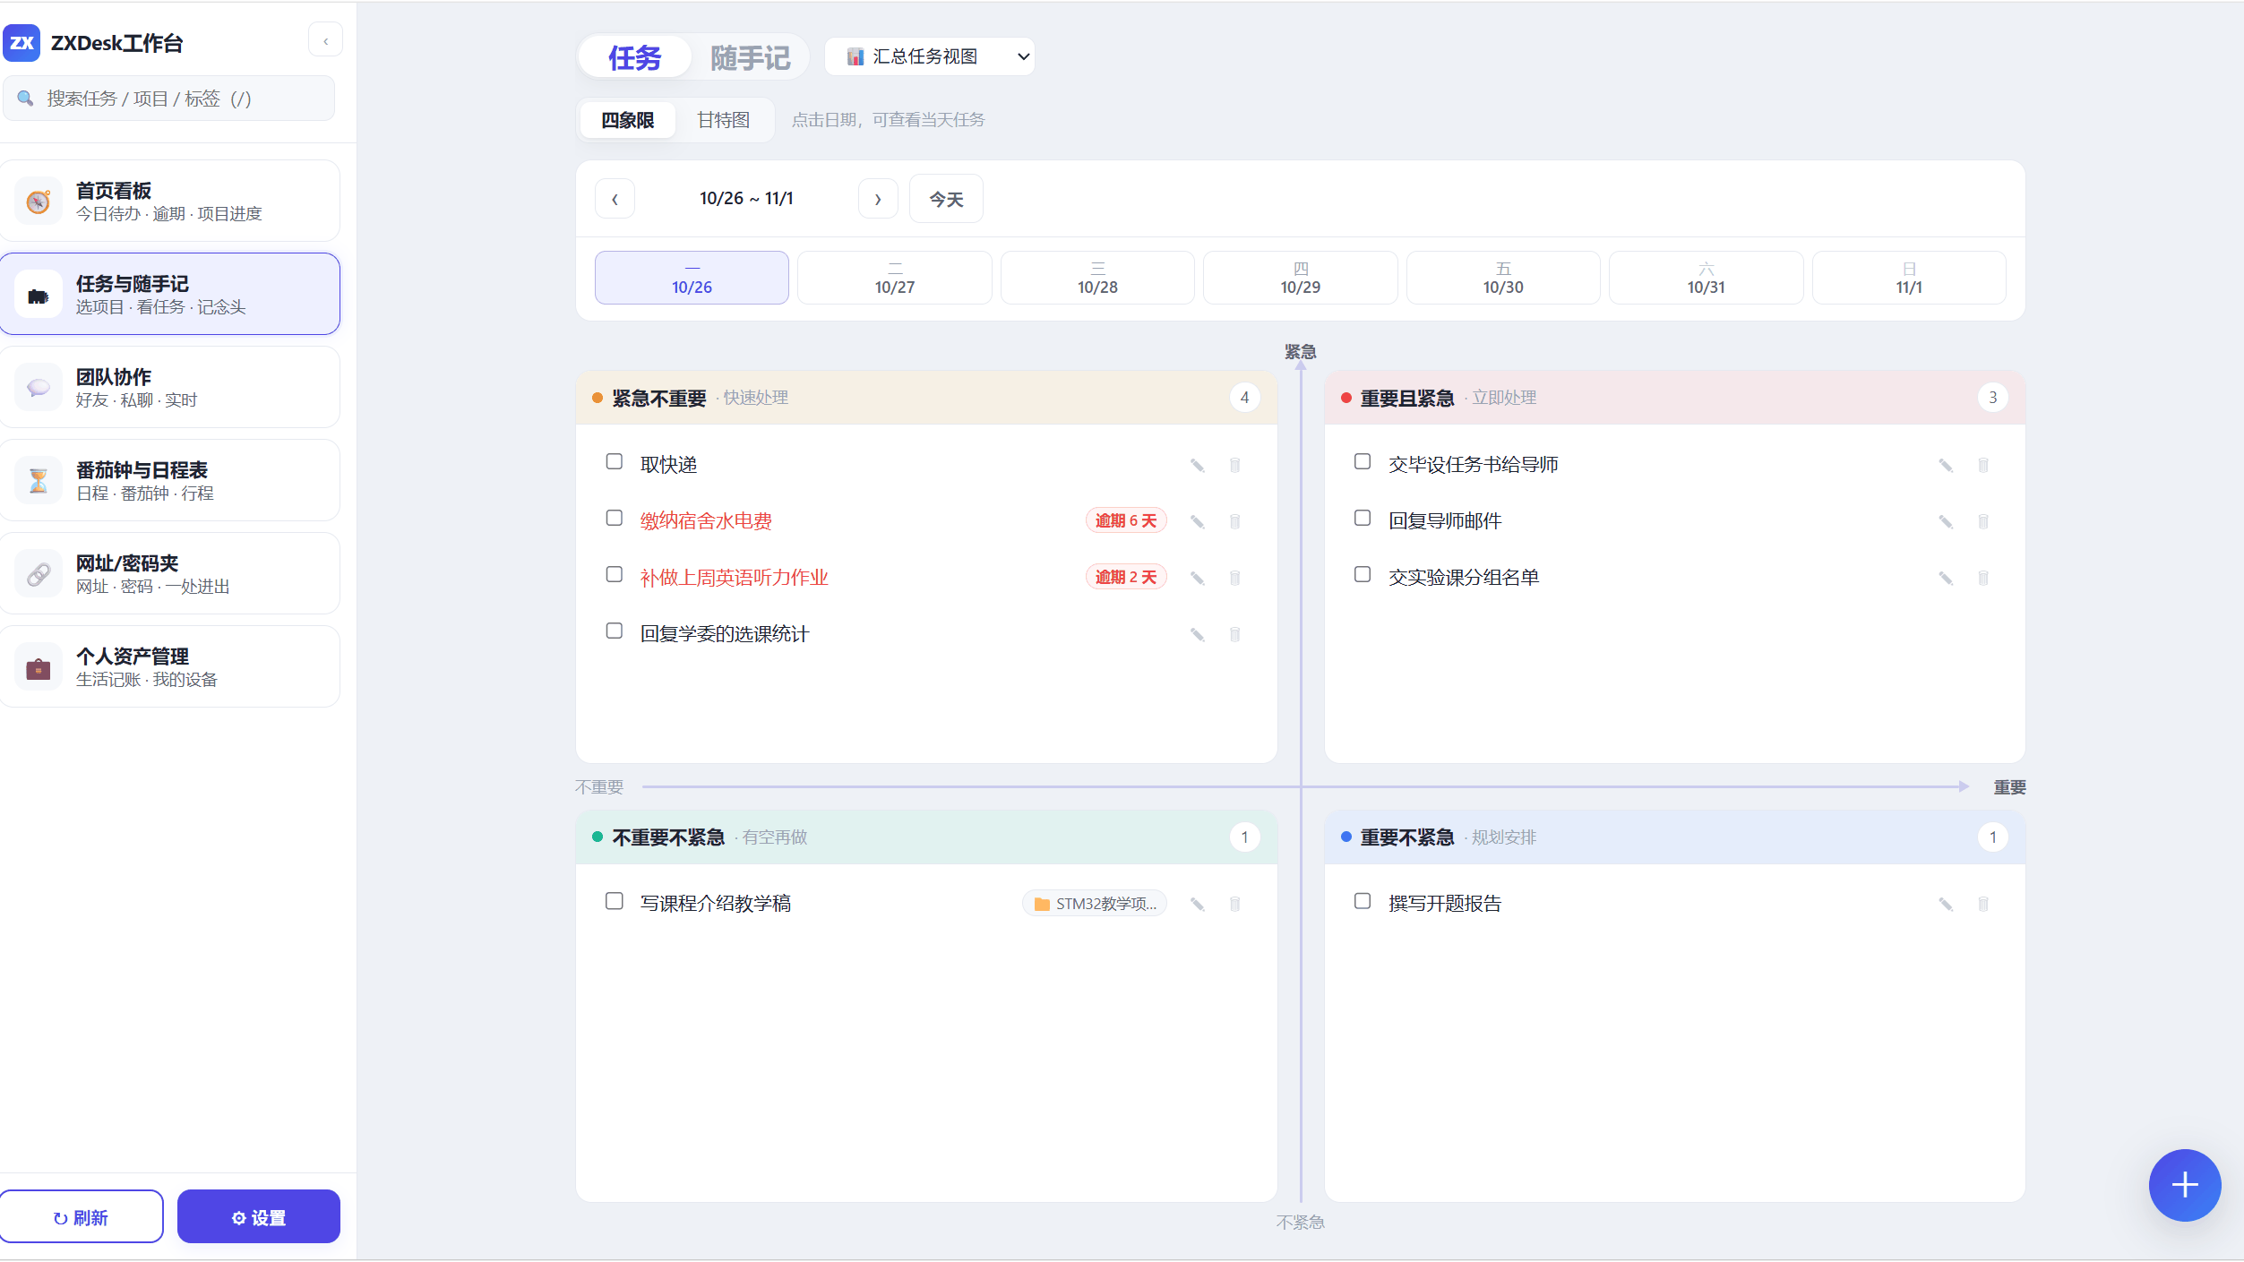
Task: Mark 撰写开题报告 as complete
Action: click(1363, 900)
